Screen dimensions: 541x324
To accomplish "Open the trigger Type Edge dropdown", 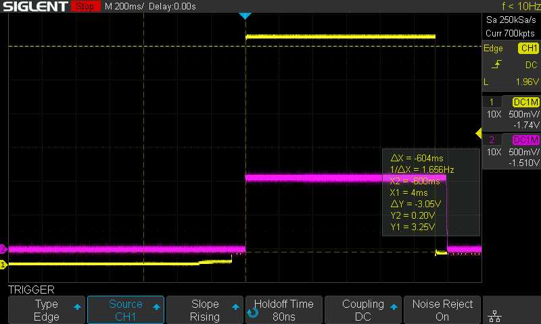I will (x=46, y=310).
